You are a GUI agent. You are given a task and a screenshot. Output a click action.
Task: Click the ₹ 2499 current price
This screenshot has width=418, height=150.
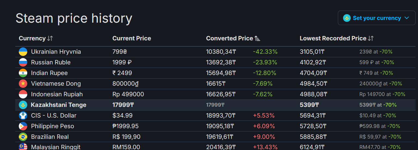tap(122, 73)
